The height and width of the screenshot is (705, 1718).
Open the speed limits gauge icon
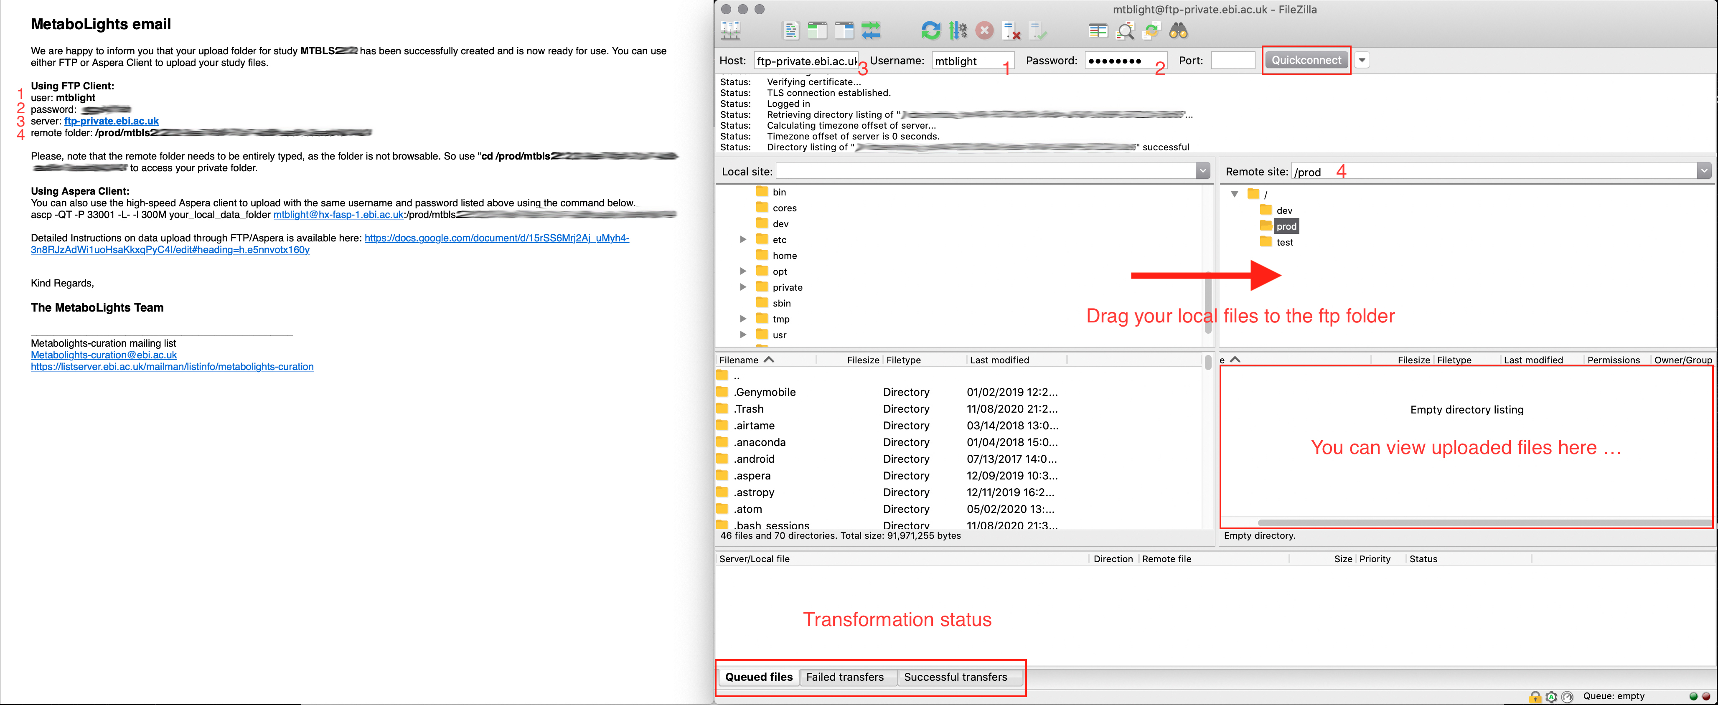(x=1567, y=696)
